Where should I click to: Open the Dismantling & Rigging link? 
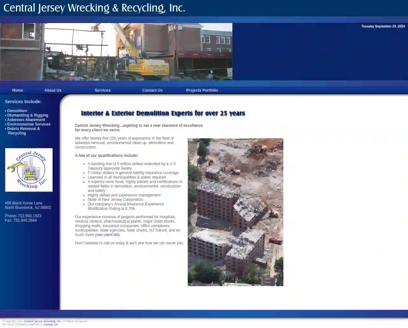point(27,115)
